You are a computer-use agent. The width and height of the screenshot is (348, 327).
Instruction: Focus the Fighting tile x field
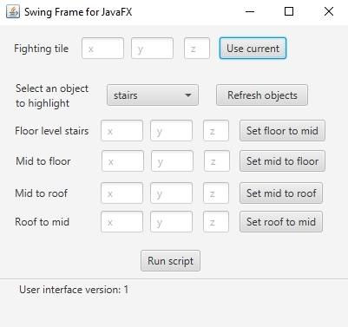coord(102,49)
